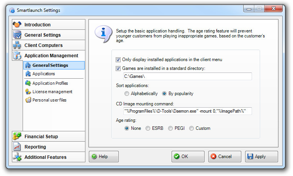Click the License management keys icon

28,92
